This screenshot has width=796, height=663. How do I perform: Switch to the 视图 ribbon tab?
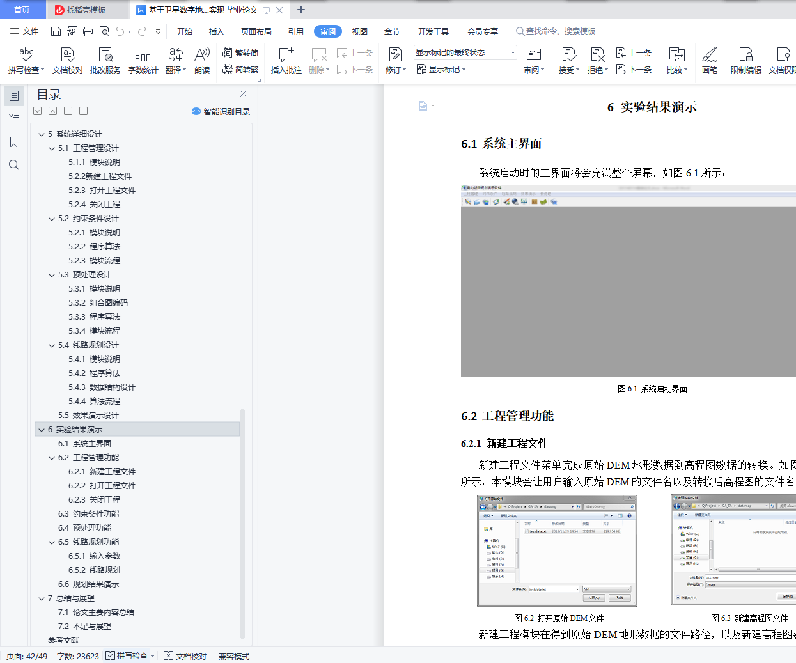(360, 31)
